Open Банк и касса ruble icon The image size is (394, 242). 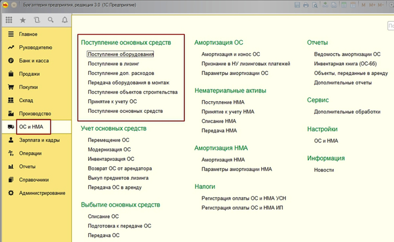11,61
